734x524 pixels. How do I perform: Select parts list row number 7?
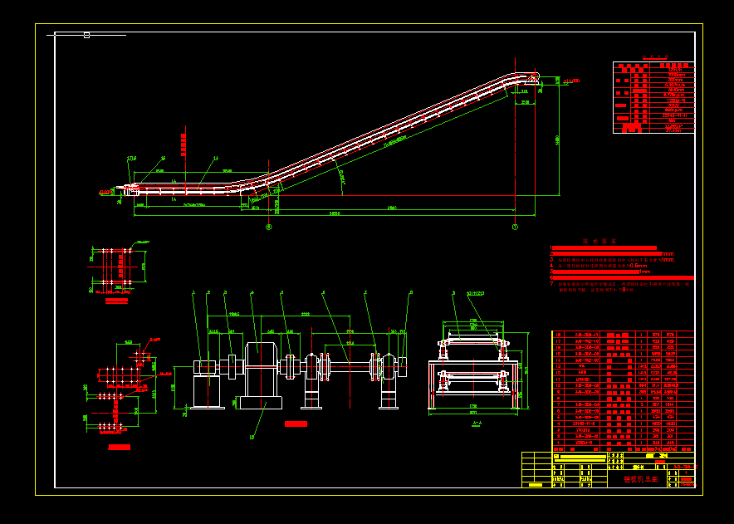pyautogui.click(x=623, y=404)
